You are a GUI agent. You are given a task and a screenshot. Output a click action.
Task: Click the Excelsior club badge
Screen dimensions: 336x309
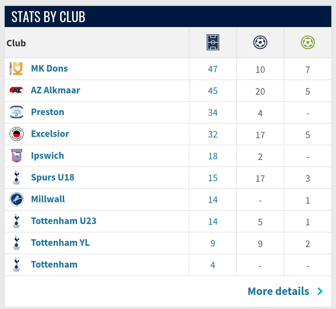point(16,134)
